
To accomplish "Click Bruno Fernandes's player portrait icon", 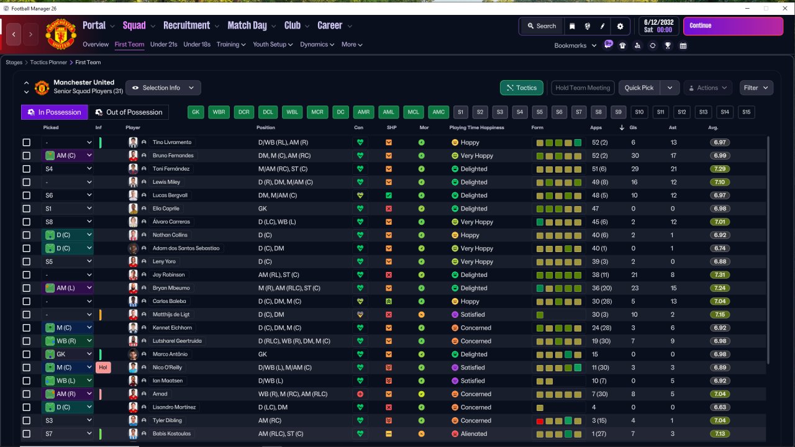I will [133, 156].
